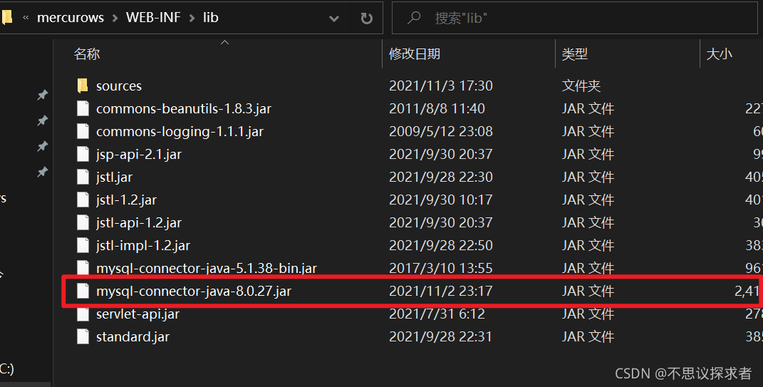Screen dimensions: 763x387
Task: Select jstl-impl-1.2.jar file name
Action: (143, 246)
